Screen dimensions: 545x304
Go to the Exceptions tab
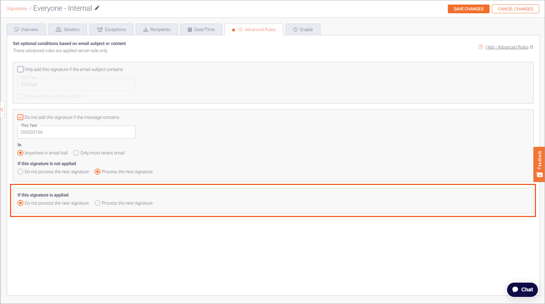(111, 29)
